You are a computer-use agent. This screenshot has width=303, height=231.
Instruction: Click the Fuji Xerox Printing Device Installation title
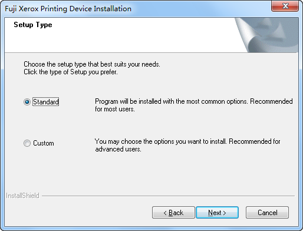[68, 9]
